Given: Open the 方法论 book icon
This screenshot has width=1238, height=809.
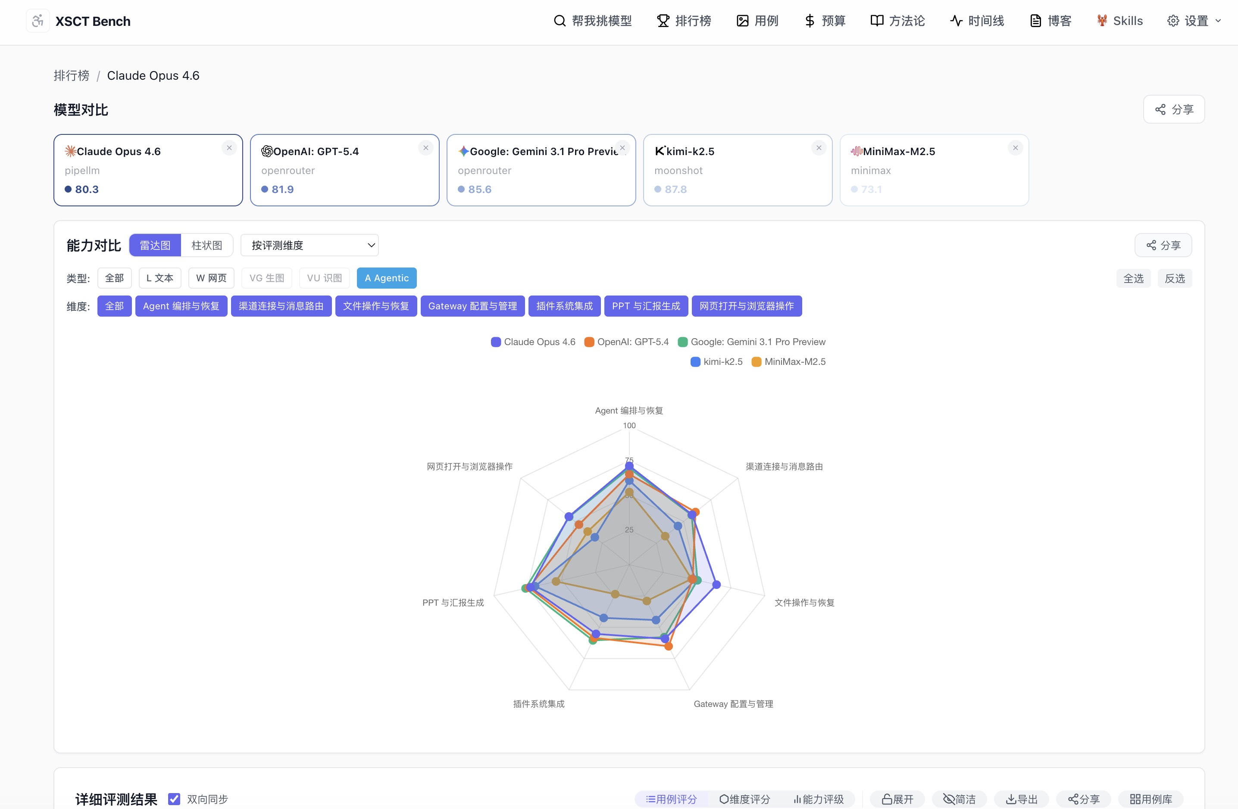Looking at the screenshot, I should coord(877,21).
